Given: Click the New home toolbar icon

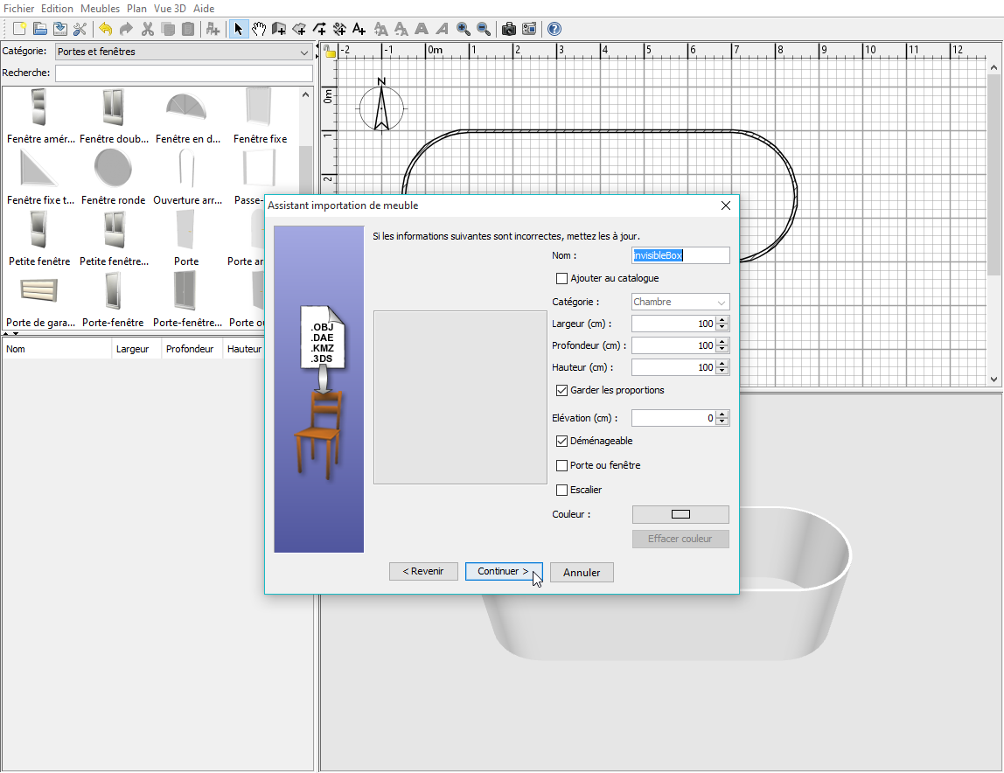Looking at the screenshot, I should click(20, 29).
